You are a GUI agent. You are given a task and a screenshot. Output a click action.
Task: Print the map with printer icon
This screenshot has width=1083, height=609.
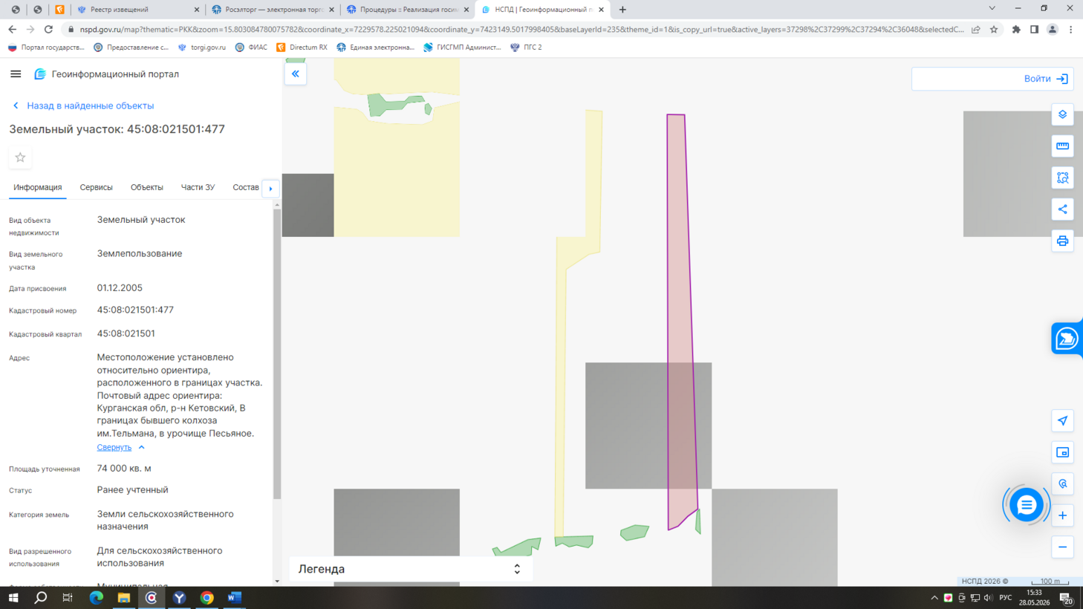pos(1062,241)
